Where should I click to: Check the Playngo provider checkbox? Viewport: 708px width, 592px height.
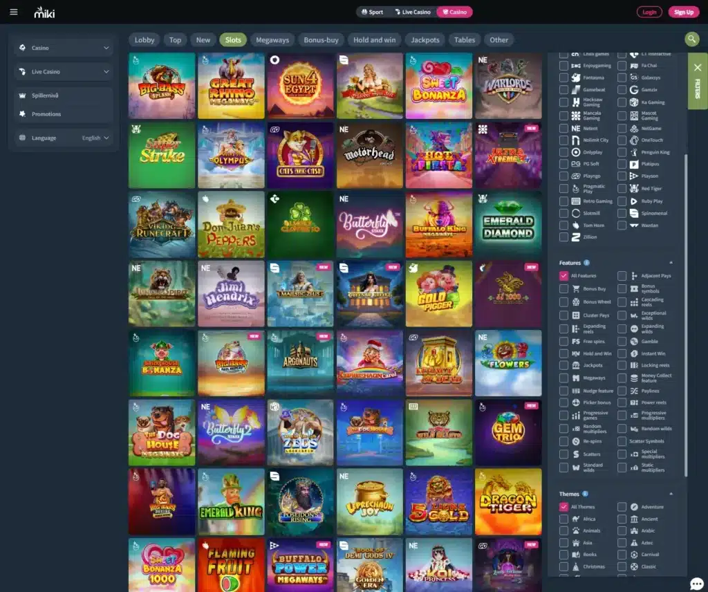click(x=563, y=176)
